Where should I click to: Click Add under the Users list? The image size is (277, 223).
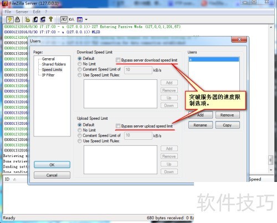201,115
